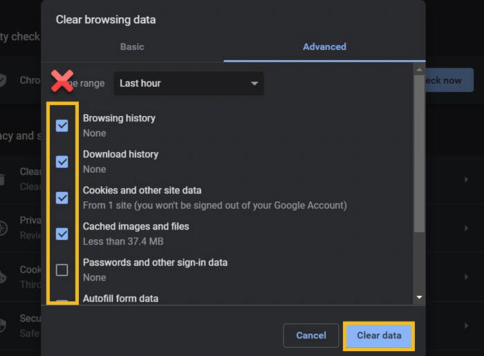The image size is (484, 356).
Task: Uncheck the Download history checkbox
Action: pyautogui.click(x=62, y=162)
